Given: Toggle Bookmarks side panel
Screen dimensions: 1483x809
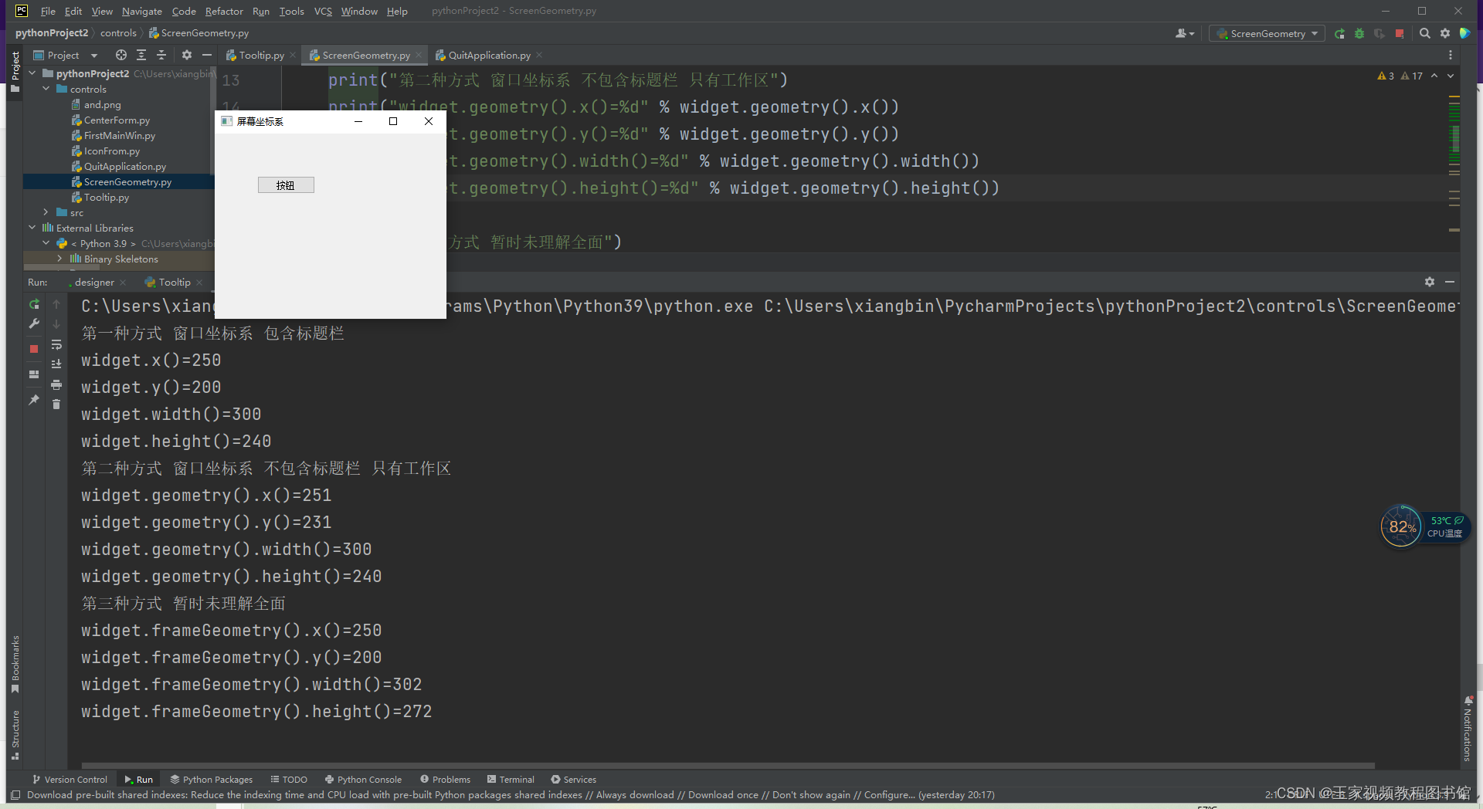Looking at the screenshot, I should (x=15, y=664).
